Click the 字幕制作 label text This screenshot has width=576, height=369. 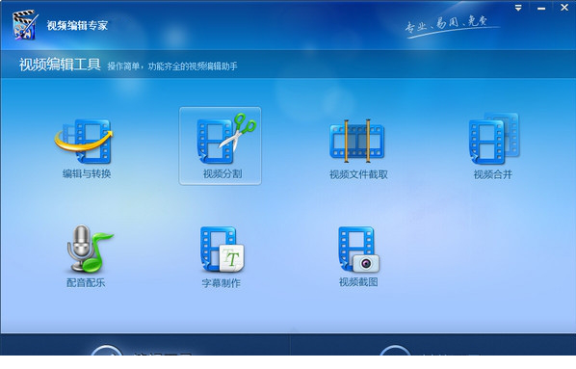[222, 283]
